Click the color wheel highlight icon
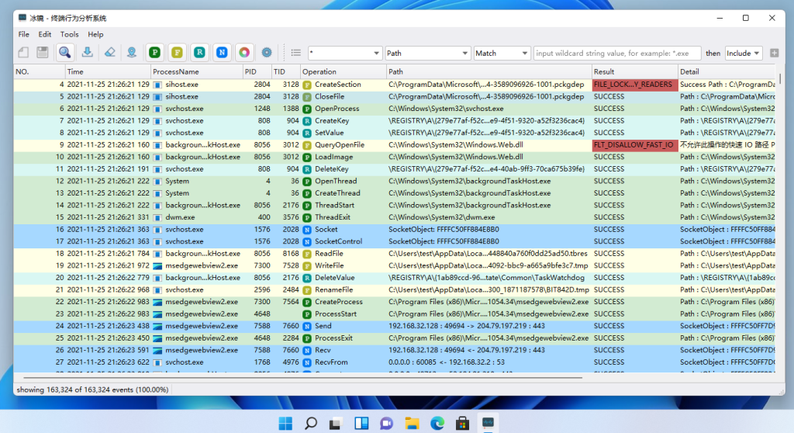 tap(244, 53)
